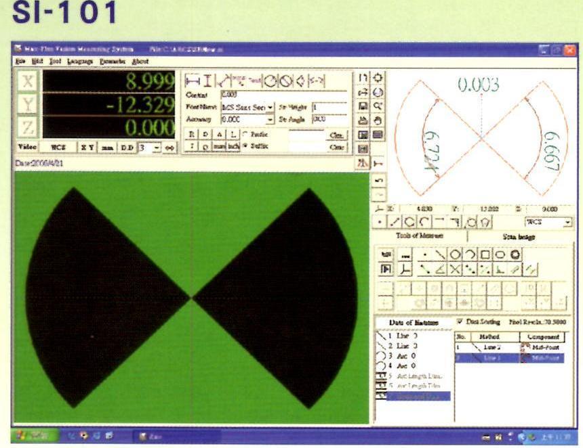Screen dimensions: 583x448
Task: Select the Prefix radio button
Action: pyautogui.click(x=245, y=134)
